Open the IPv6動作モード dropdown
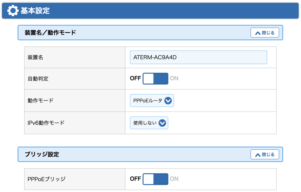 coord(145,123)
